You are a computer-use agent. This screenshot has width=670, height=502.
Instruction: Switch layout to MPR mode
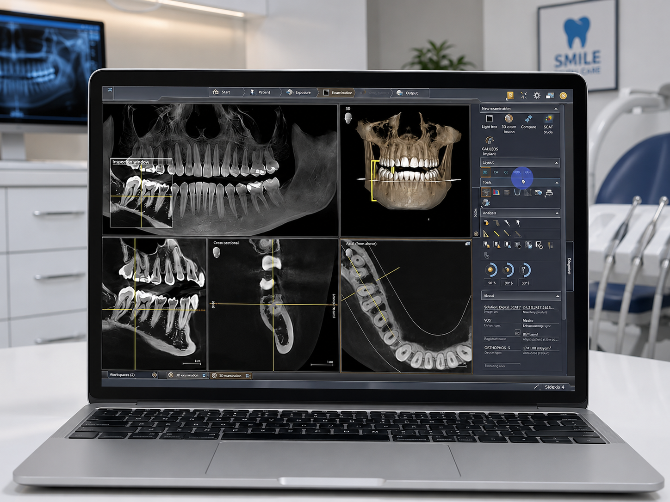[x=517, y=172]
